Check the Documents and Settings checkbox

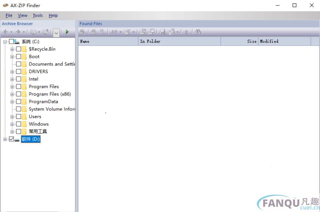(19, 64)
